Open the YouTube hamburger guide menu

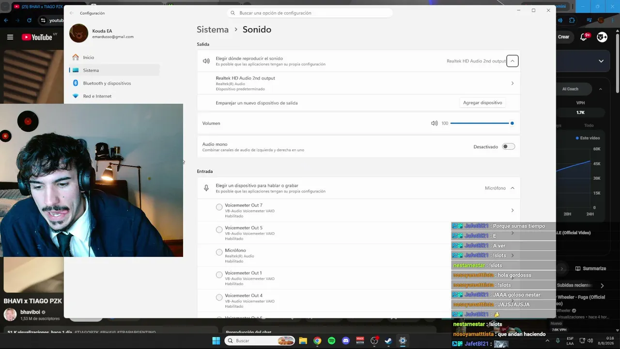pos(10,37)
